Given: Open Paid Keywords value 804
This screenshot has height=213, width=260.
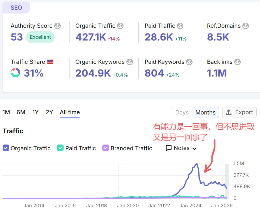Looking at the screenshot, I should click(x=154, y=73).
